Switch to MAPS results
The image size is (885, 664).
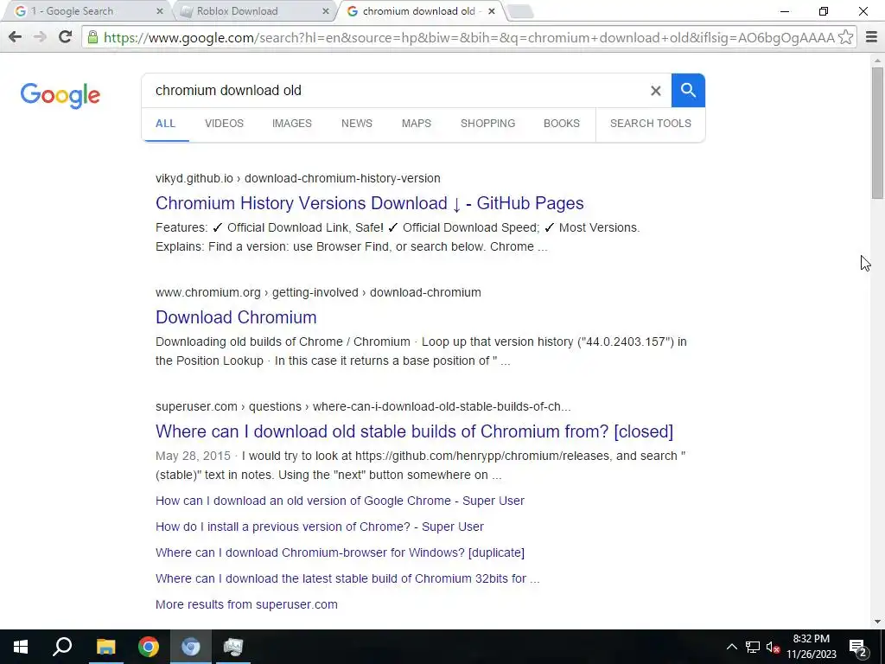(x=417, y=124)
